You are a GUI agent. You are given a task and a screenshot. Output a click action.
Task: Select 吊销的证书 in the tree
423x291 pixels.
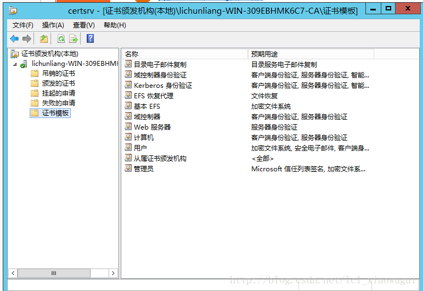tap(58, 74)
